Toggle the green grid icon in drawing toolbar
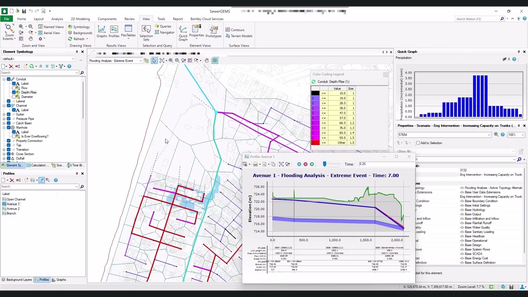The height and width of the screenshot is (297, 528). click(x=215, y=61)
